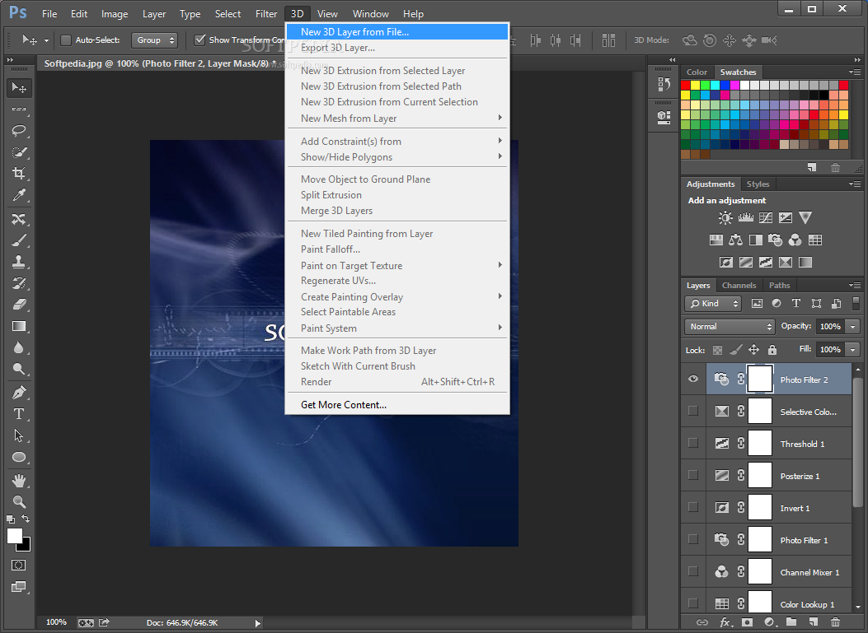Image resolution: width=868 pixels, height=633 pixels.
Task: Add a Levels adjustment
Action: 746,218
